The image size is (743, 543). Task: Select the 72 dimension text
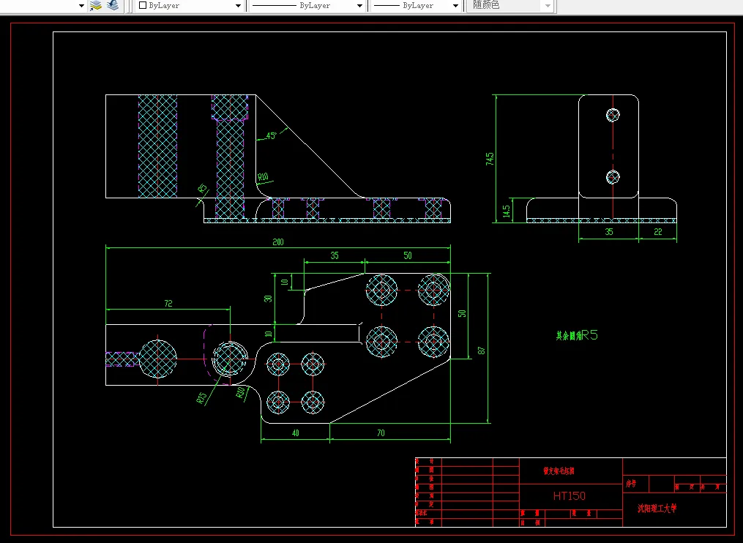point(168,303)
